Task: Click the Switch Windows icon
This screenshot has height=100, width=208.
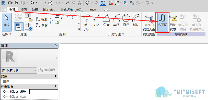Action: pos(117,3)
